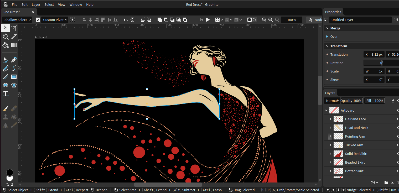Pick the Eyedropper tool
399x193 pixels.
(14, 36)
